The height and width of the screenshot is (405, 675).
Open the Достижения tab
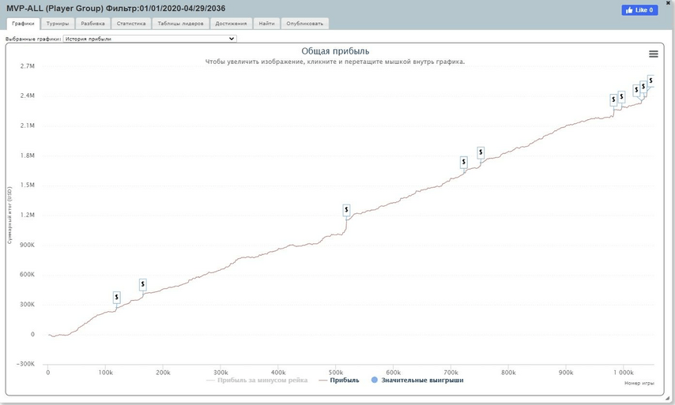tap(231, 24)
